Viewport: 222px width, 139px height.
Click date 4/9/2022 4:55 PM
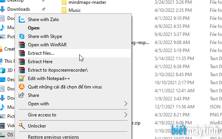click(x=172, y=26)
